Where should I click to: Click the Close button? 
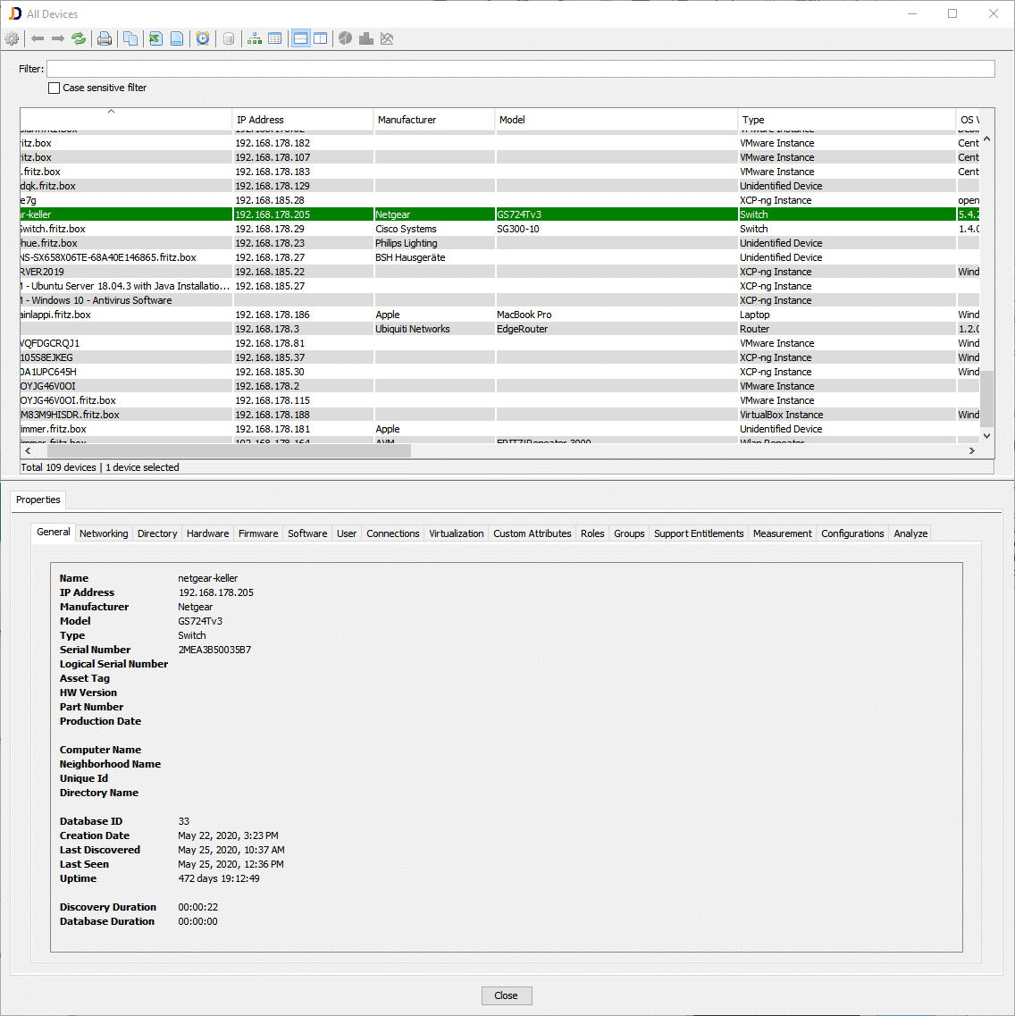pyautogui.click(x=506, y=995)
